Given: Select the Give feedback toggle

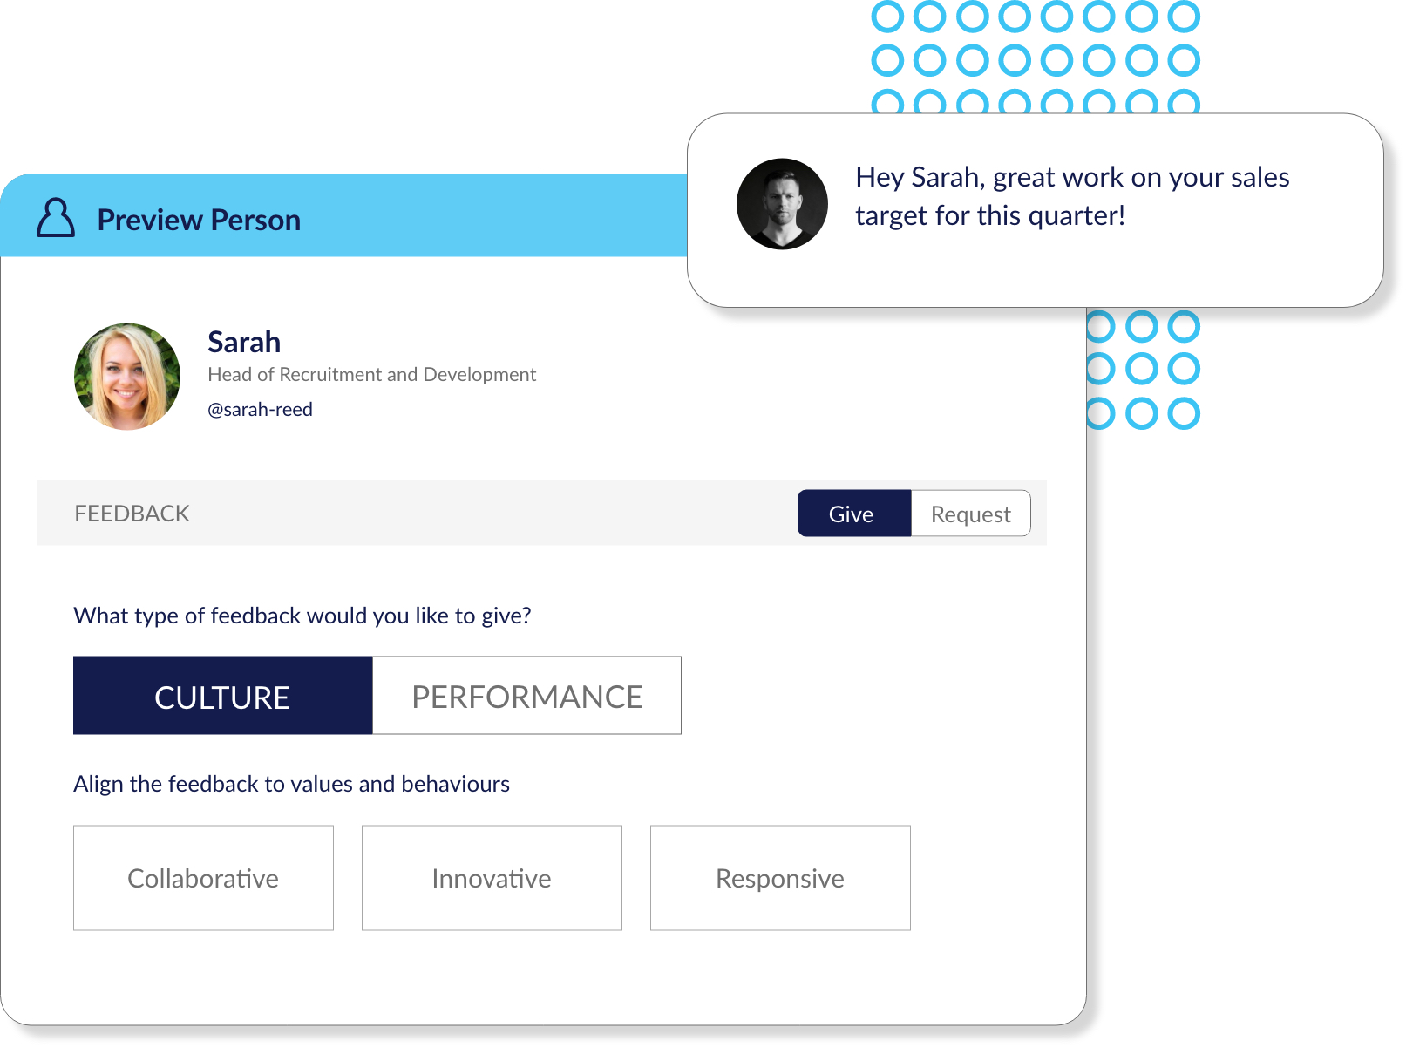Looking at the screenshot, I should [854, 514].
